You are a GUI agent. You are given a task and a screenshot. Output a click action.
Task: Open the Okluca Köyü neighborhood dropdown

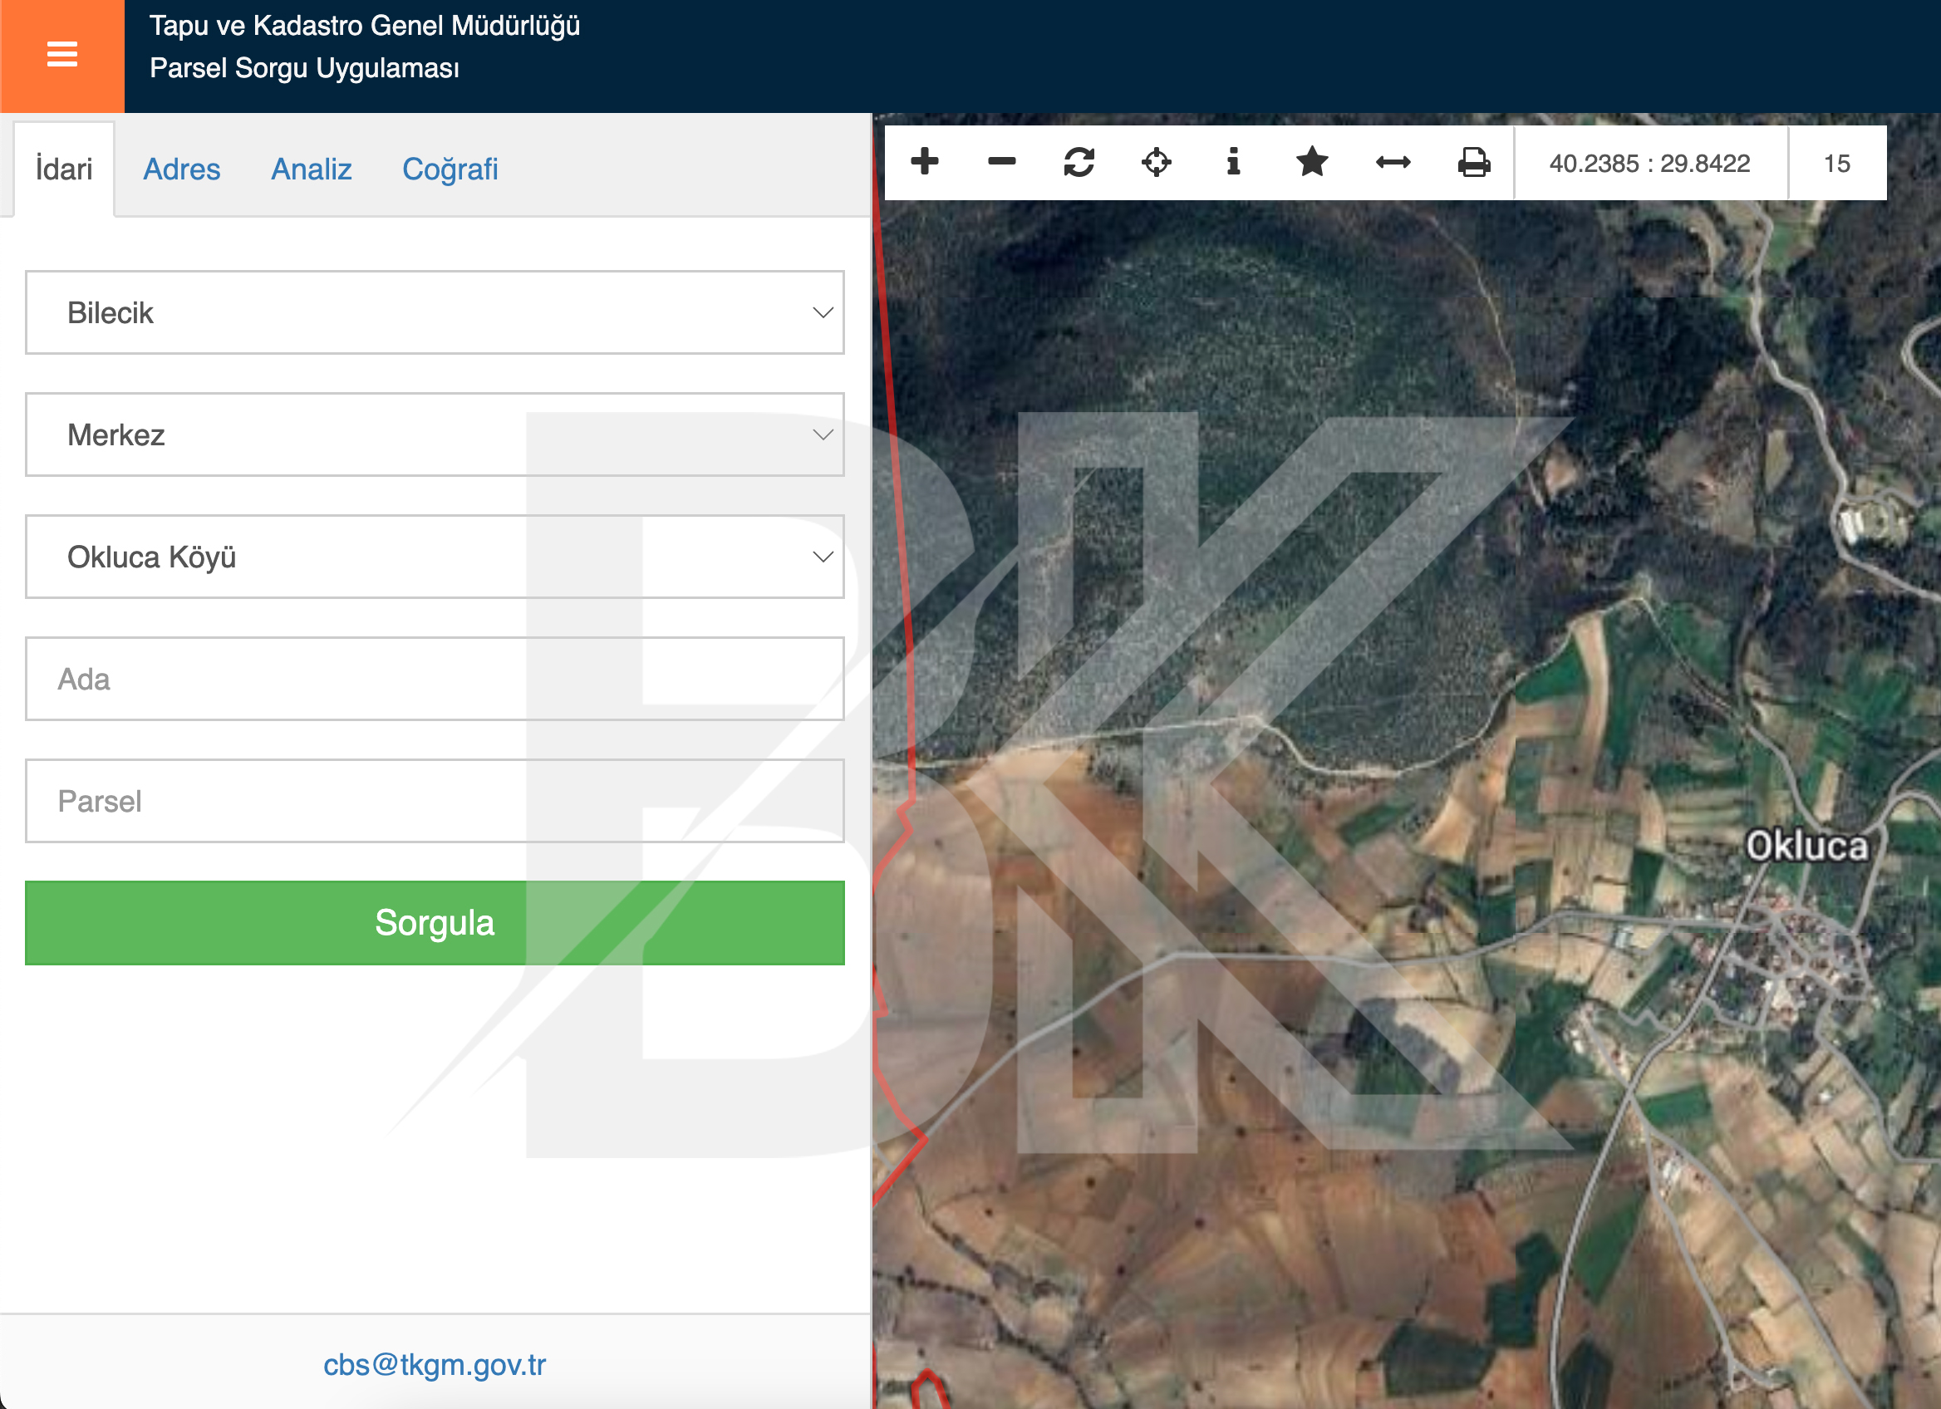click(x=434, y=557)
